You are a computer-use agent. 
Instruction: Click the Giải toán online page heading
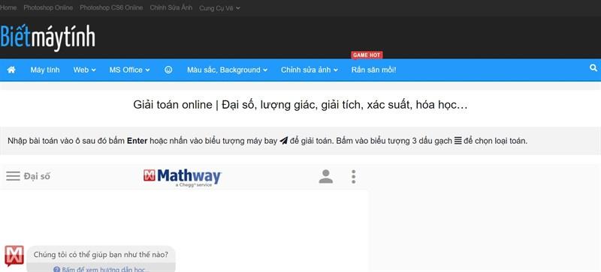click(x=300, y=105)
